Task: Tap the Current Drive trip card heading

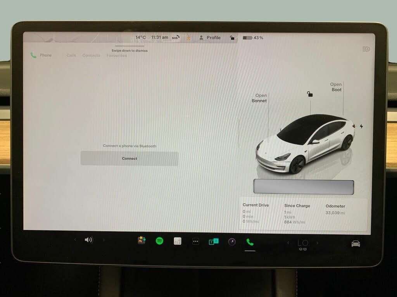Action: click(256, 205)
